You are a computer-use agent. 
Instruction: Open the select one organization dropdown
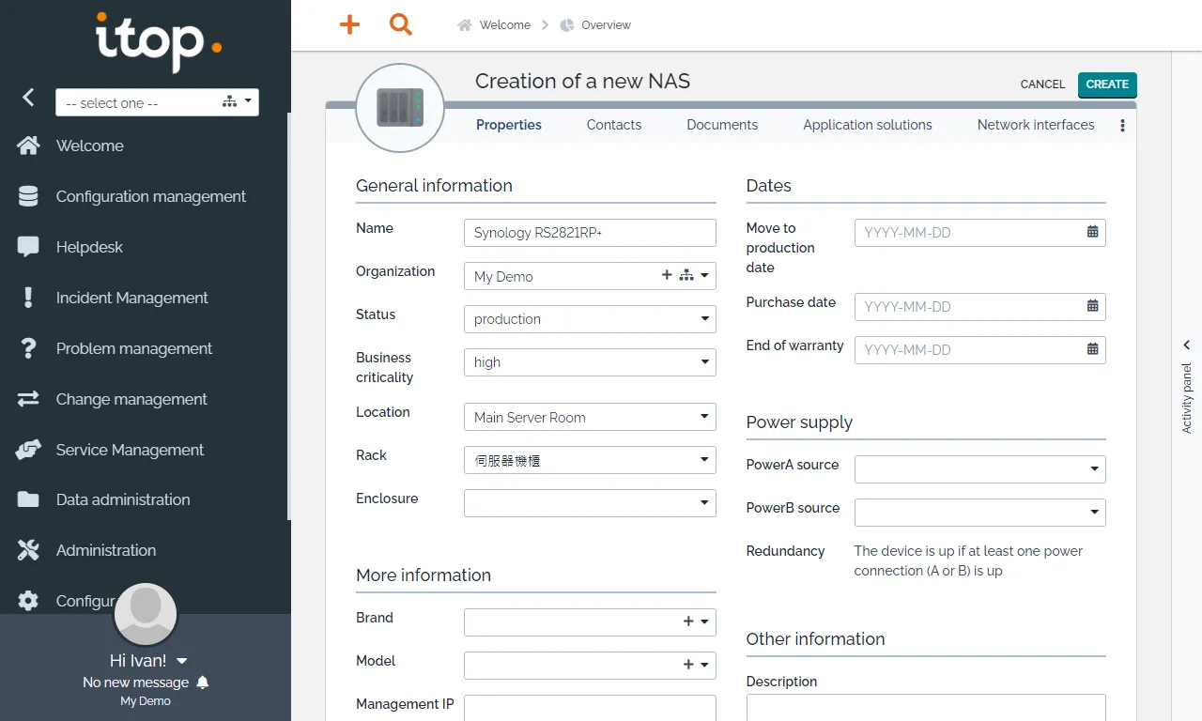point(157,102)
